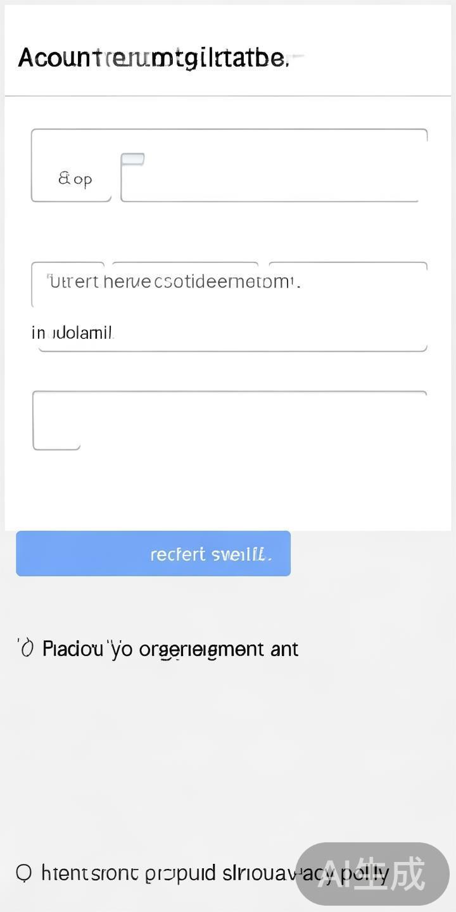Viewport: 456px width, 912px height.
Task: Select the "in udolamil" input line
Action: tap(232, 333)
